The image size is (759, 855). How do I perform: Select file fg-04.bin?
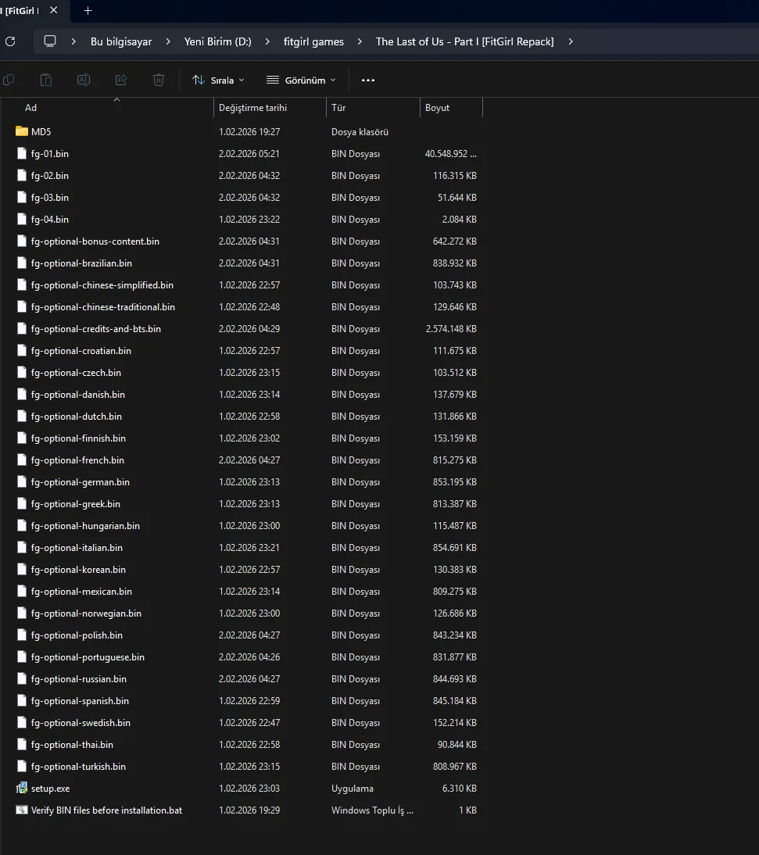(x=49, y=219)
